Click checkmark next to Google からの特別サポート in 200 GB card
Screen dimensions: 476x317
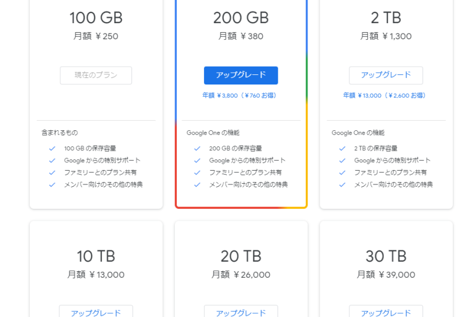point(198,161)
